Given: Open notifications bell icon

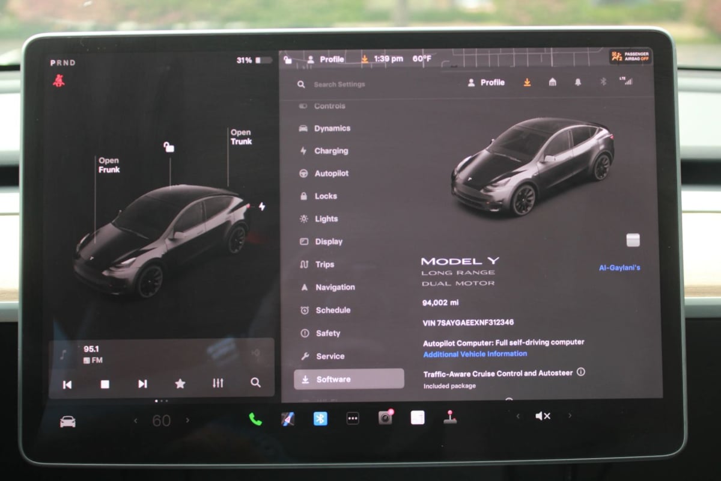Looking at the screenshot, I should (577, 82).
